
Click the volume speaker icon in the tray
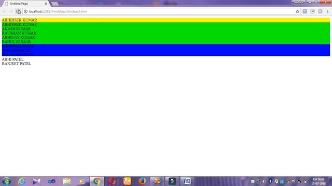[x=264, y=181]
